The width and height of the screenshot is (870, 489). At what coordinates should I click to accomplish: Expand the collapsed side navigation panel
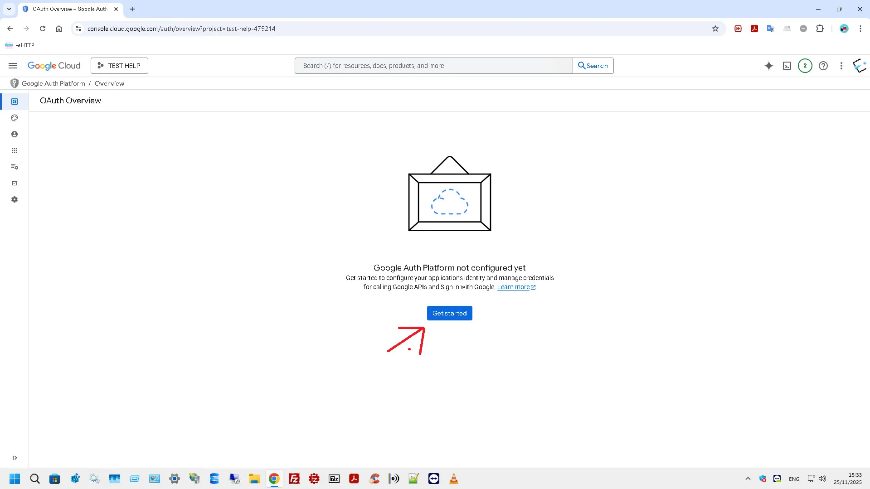pyautogui.click(x=15, y=458)
